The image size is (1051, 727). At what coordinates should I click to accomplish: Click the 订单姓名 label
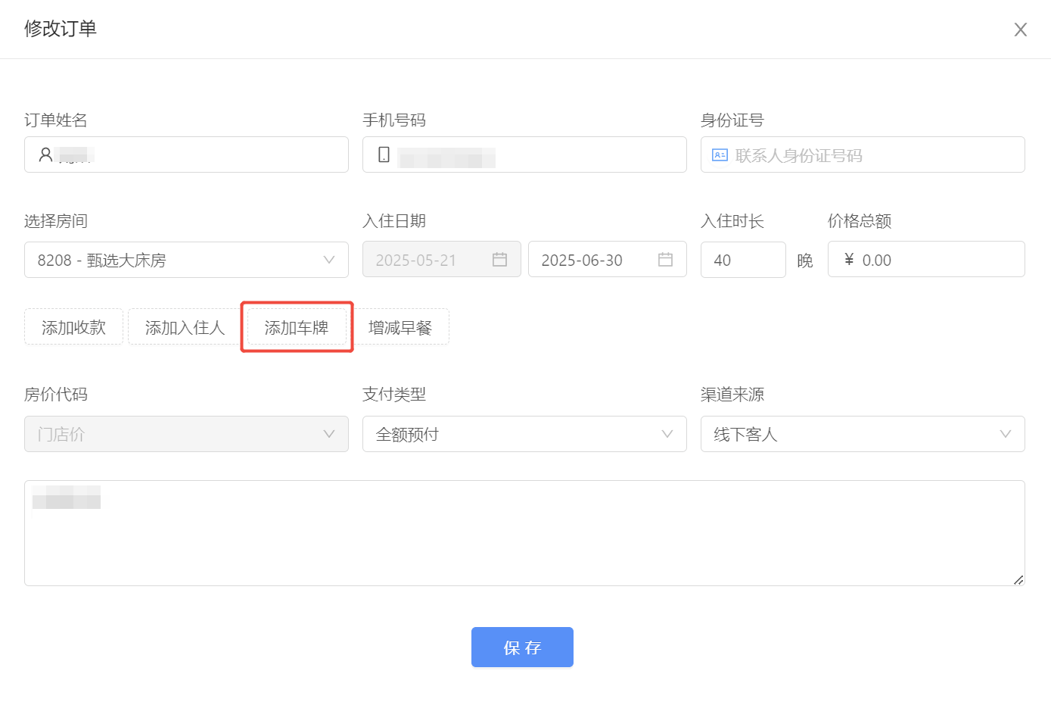[x=56, y=120]
